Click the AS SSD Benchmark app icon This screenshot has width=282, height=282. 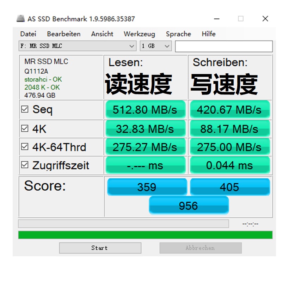tap(20, 19)
